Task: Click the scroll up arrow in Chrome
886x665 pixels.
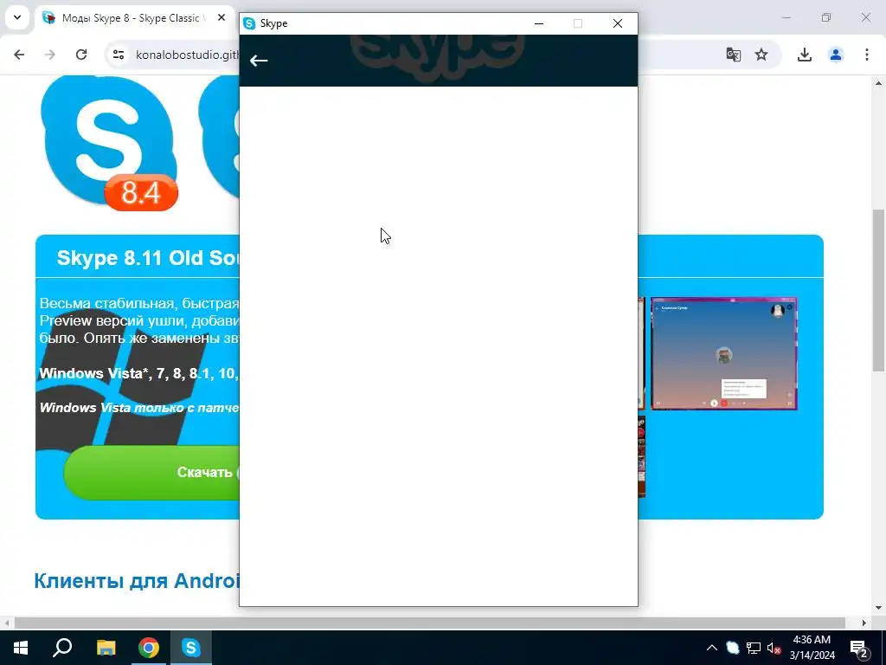Action: [879, 83]
